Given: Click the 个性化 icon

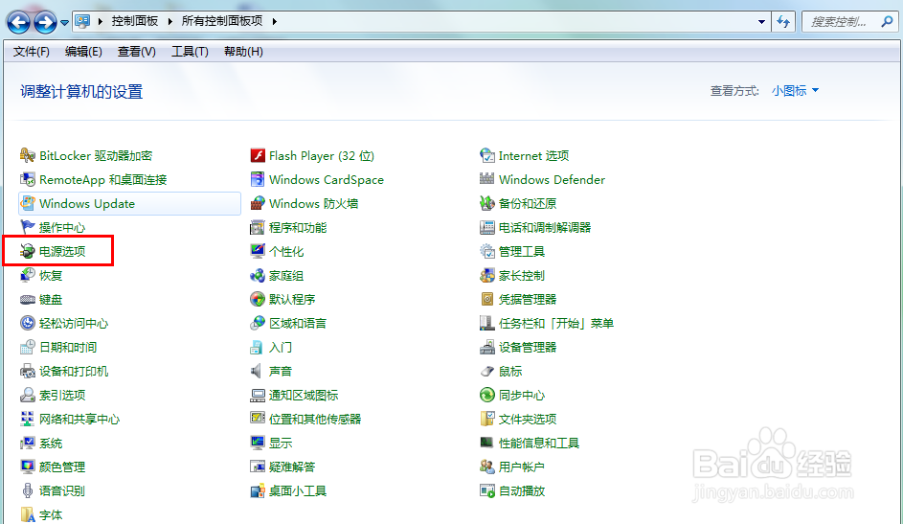Looking at the screenshot, I should (x=258, y=251).
